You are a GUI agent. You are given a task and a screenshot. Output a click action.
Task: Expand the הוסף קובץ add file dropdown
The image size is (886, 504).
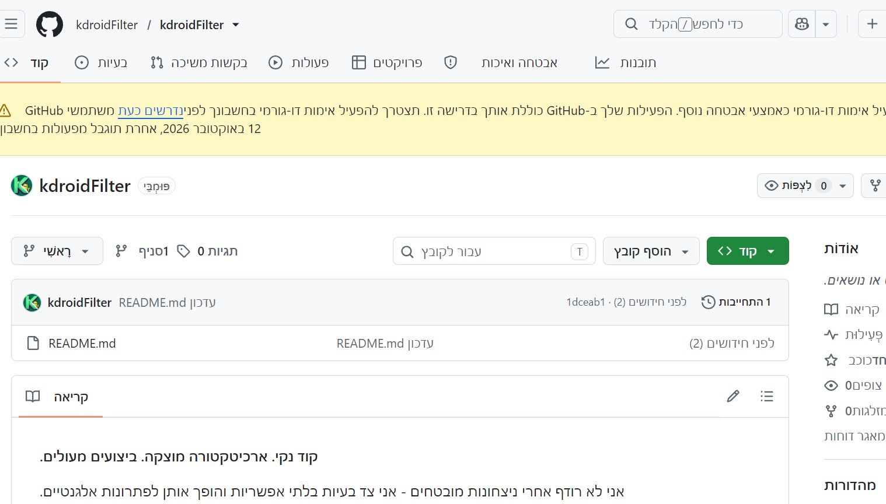click(651, 251)
